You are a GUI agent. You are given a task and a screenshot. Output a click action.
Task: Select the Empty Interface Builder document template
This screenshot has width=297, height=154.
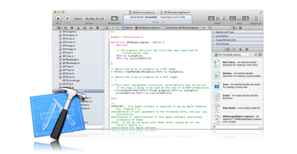pos(237,97)
